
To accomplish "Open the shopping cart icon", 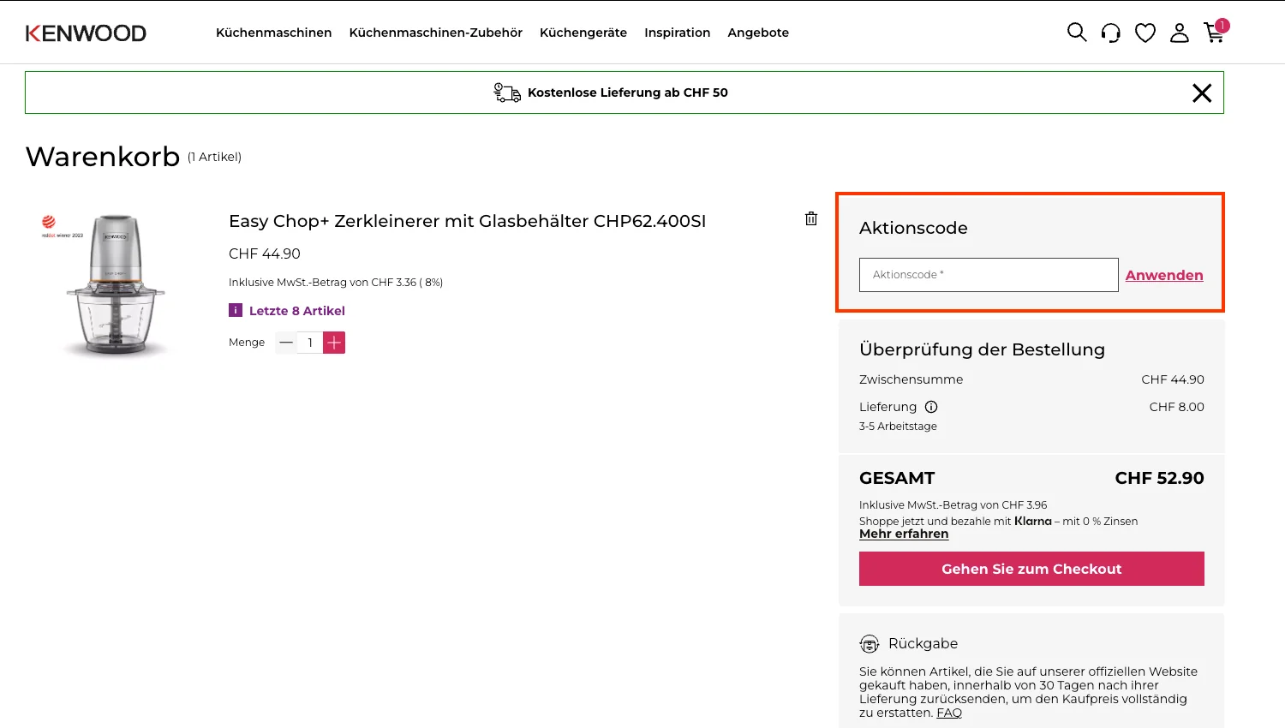I will pyautogui.click(x=1214, y=34).
